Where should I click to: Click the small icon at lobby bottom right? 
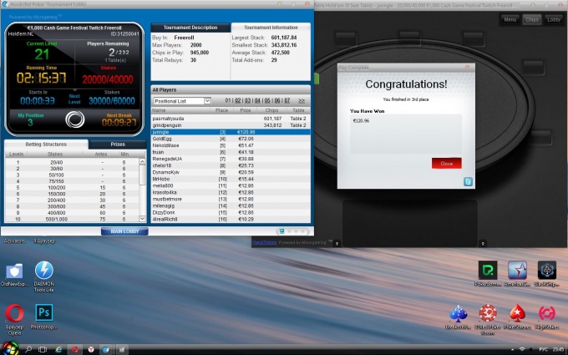pos(281,231)
